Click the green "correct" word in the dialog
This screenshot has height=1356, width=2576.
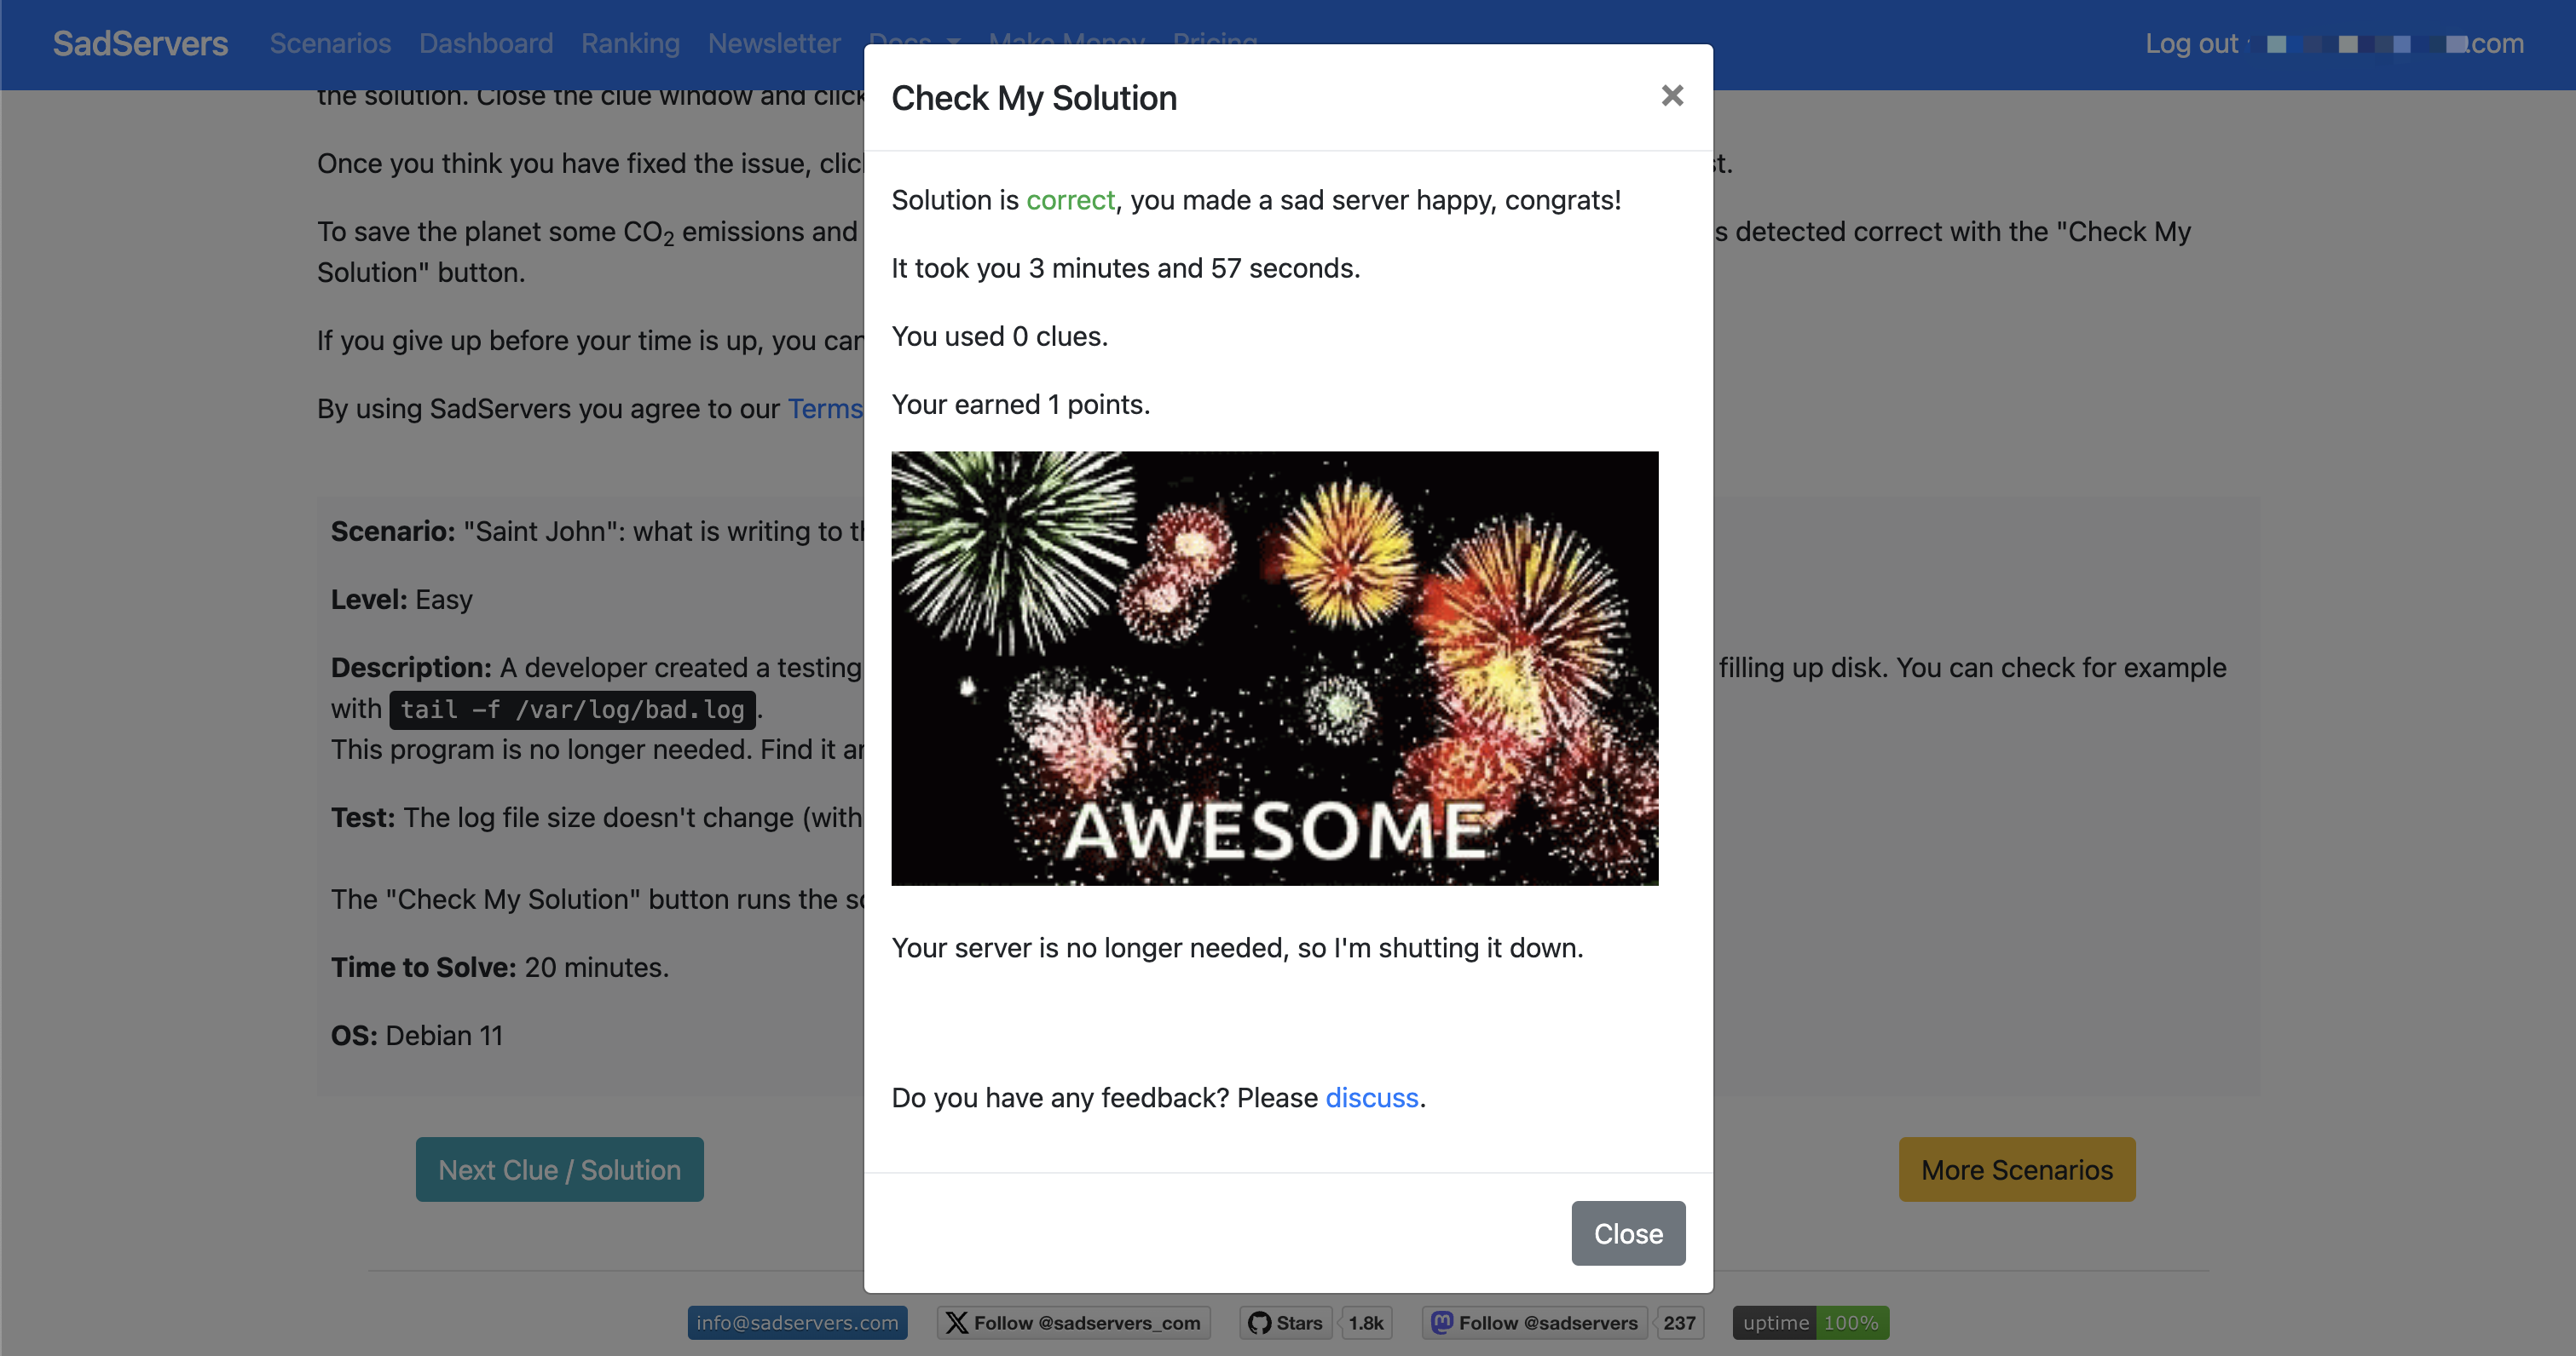coord(1070,200)
